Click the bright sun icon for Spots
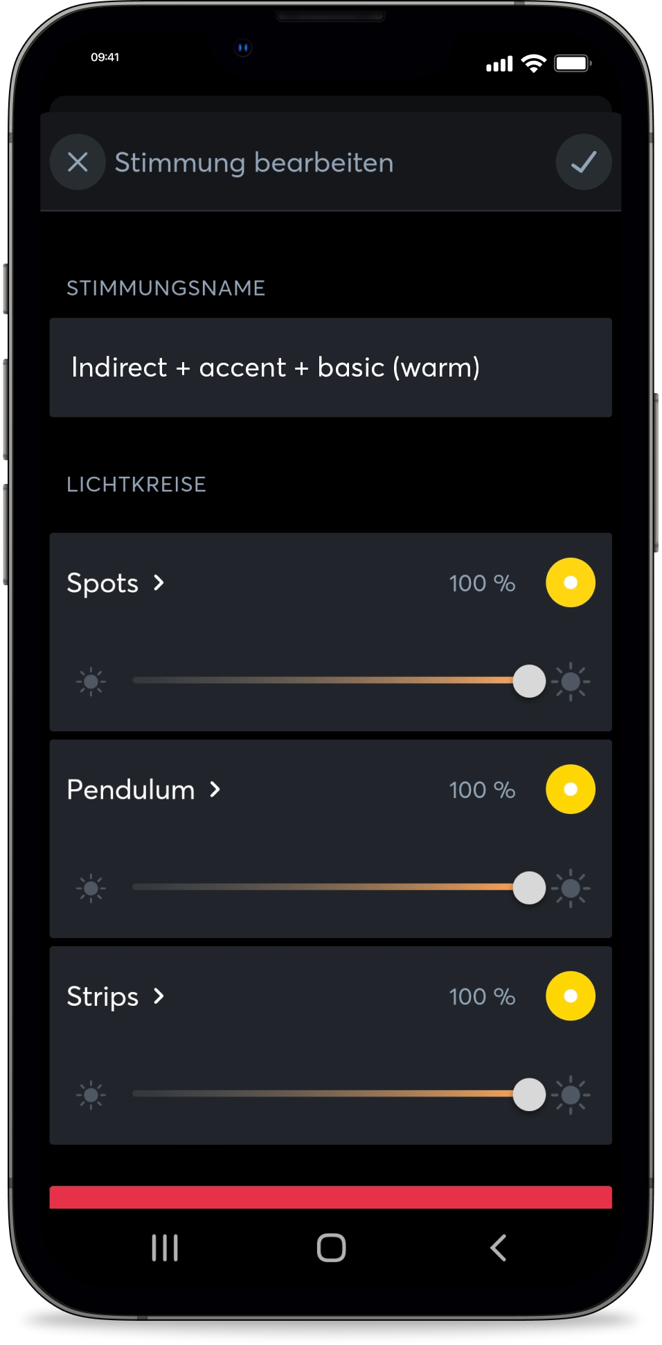The image size is (662, 1345). pyautogui.click(x=571, y=682)
